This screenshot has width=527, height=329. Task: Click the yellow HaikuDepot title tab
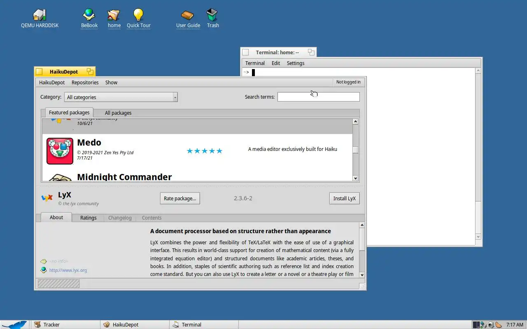[65, 72]
